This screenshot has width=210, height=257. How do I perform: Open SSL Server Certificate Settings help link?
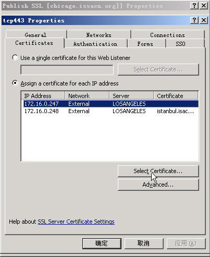pyautogui.click(x=76, y=222)
